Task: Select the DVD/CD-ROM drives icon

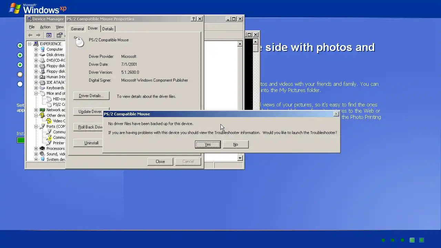Action: tap(42, 60)
